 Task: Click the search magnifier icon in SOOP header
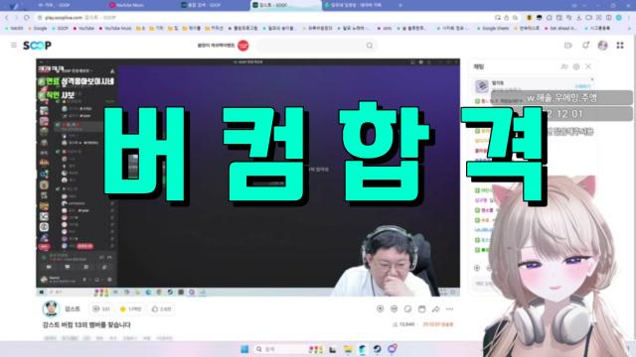pos(369,46)
